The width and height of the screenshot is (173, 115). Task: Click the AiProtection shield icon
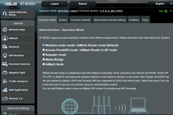[x=5, y=55]
